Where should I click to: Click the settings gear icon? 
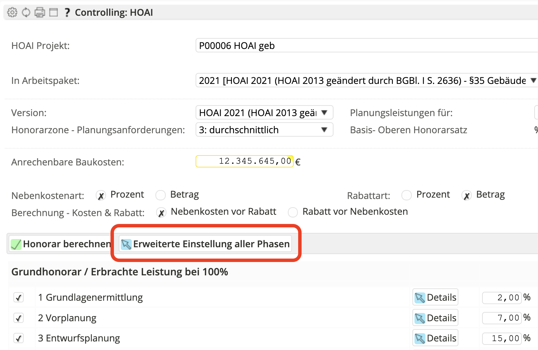click(x=12, y=12)
